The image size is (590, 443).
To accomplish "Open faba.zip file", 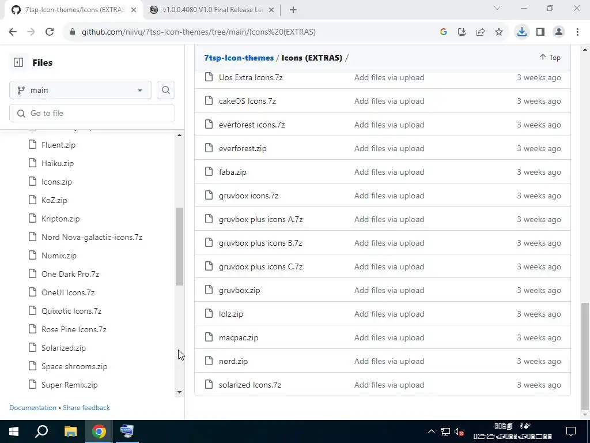I will click(233, 172).
